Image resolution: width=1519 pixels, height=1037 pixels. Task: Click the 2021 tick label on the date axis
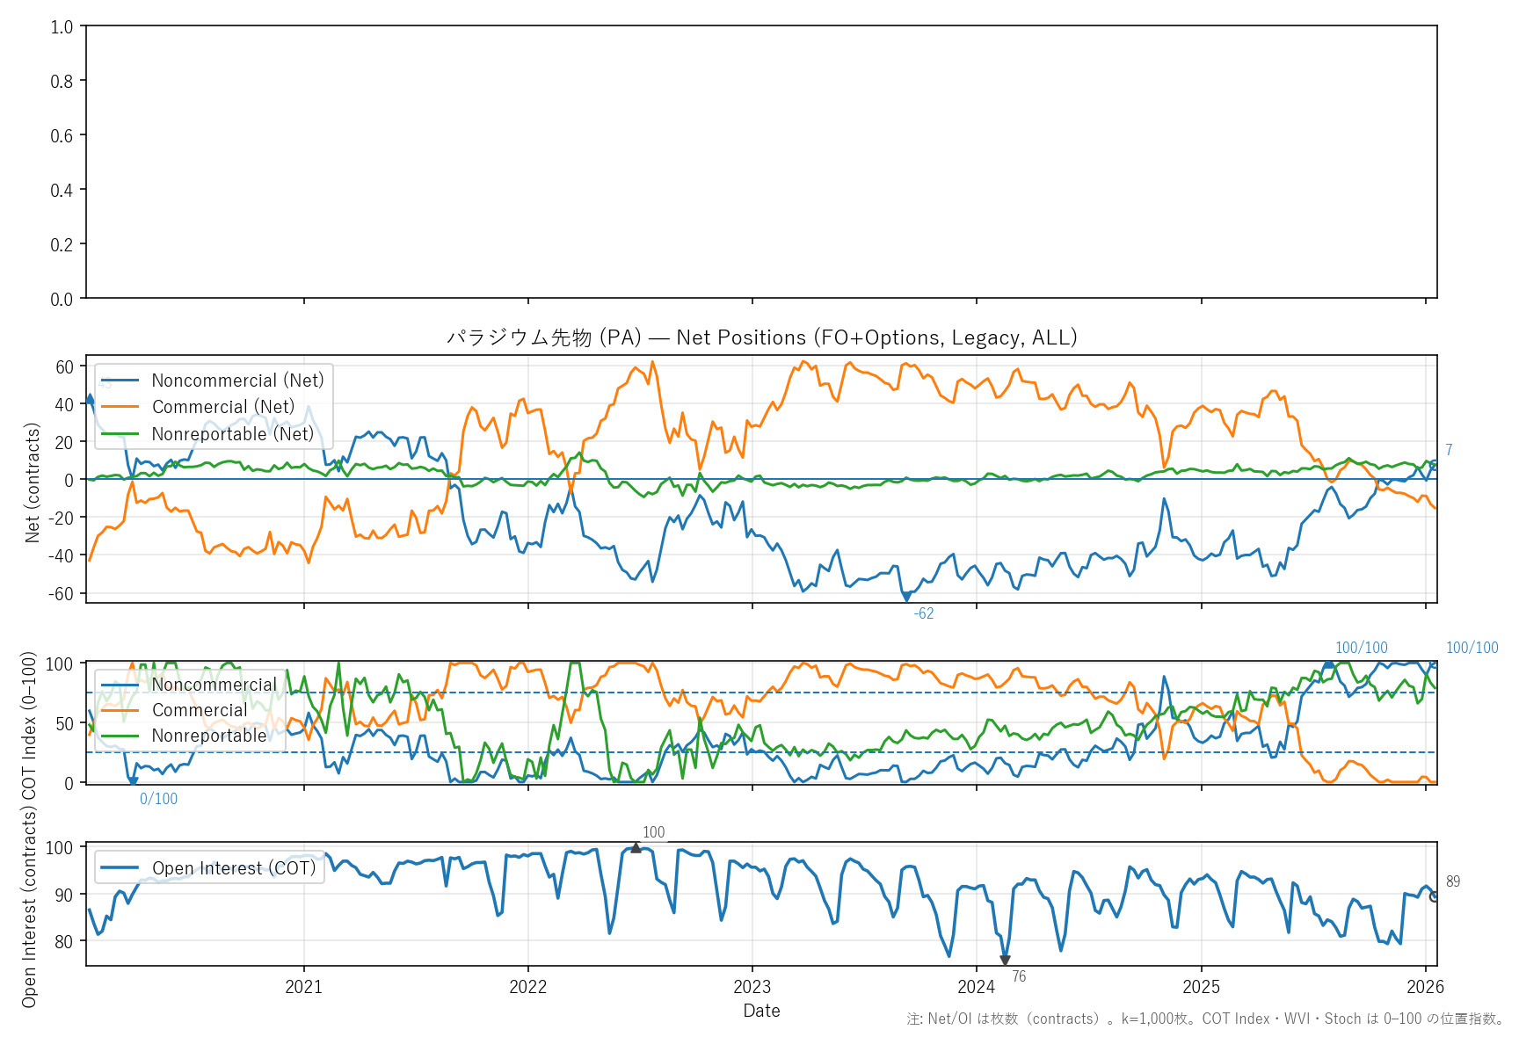(303, 987)
